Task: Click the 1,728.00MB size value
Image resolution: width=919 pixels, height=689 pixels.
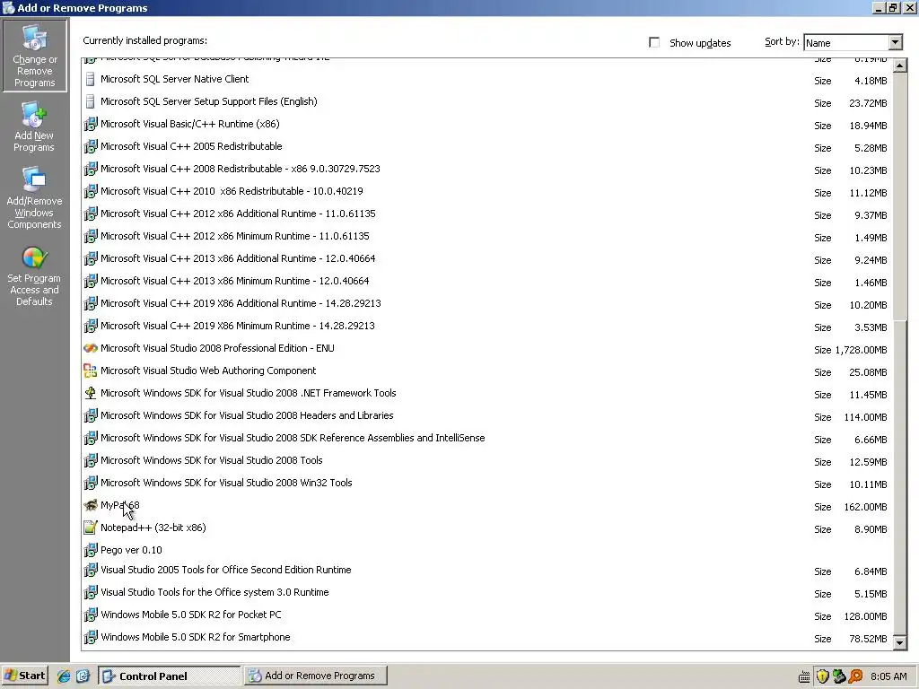Action: click(x=861, y=350)
